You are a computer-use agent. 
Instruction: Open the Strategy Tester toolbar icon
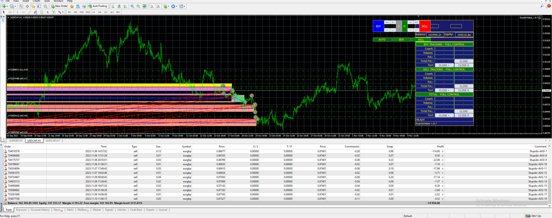(45, 6)
